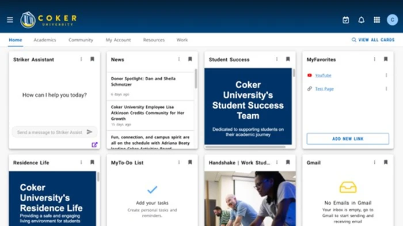Click the Gmail empty inbox tray icon
The width and height of the screenshot is (403, 226).
pyautogui.click(x=348, y=187)
